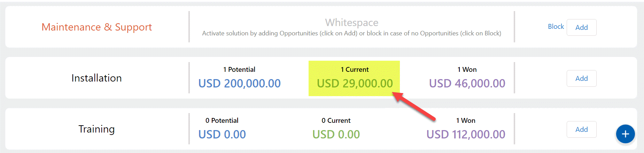Click '1 Won' label in Installation row
This screenshot has height=153, width=644.
click(467, 69)
